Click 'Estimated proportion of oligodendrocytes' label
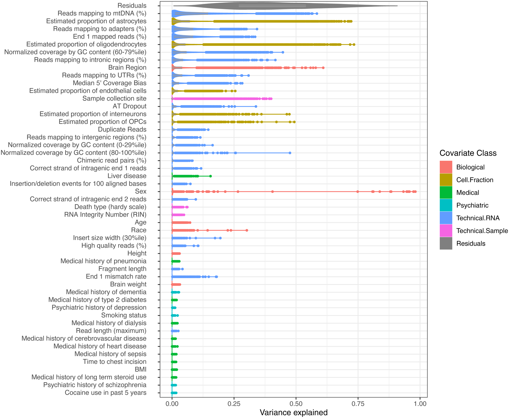Screen dimensions: 509x418 (x=86, y=44)
